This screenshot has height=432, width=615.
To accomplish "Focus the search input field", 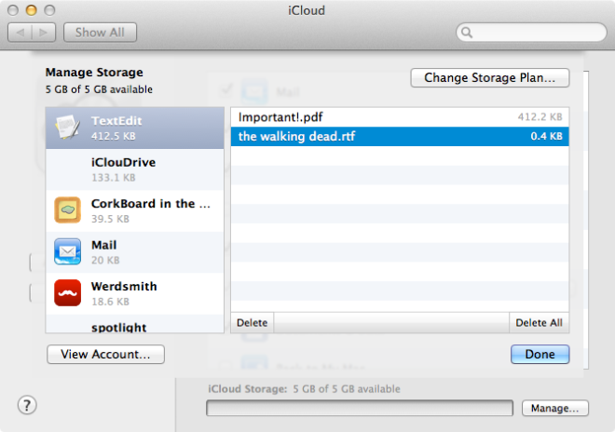I will tap(531, 33).
